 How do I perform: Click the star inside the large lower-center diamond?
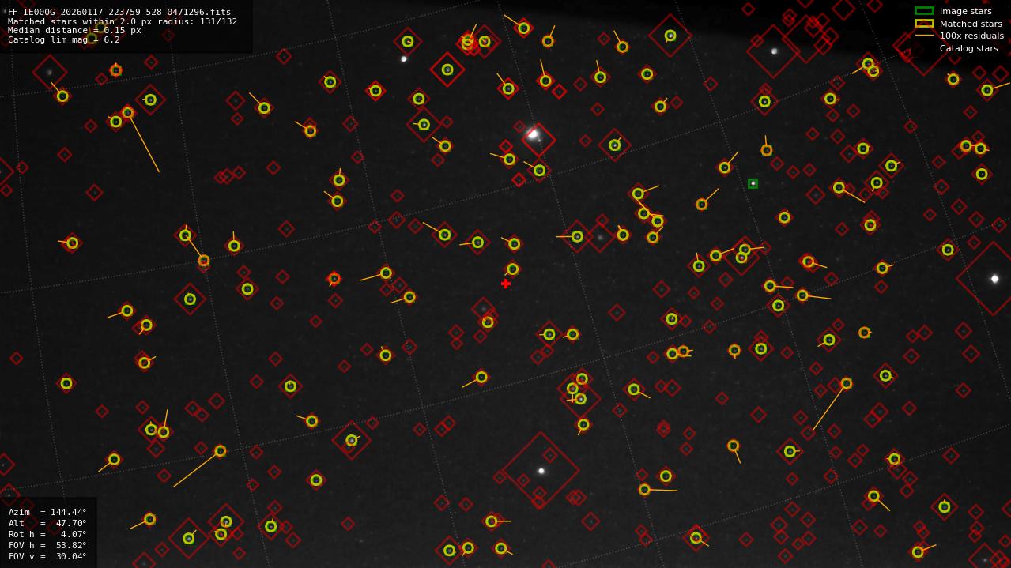pos(541,471)
